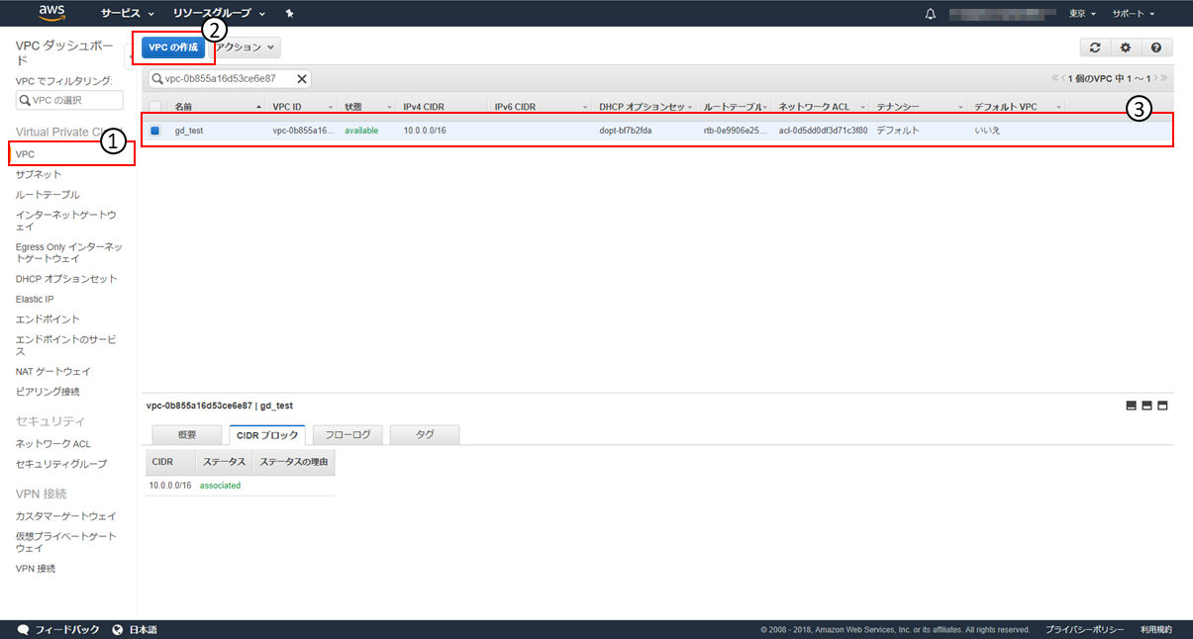This screenshot has height=639, width=1193.
Task: Open the 東京 region selector
Action: point(1082,14)
